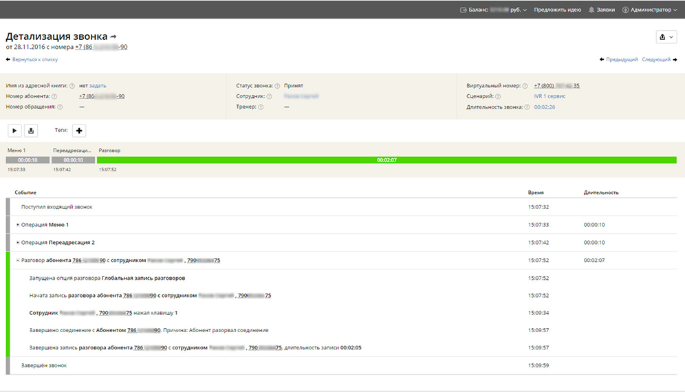The image size is (685, 392).
Task: Click subscriber number link in Начата запись row
Action: [x=140, y=296]
